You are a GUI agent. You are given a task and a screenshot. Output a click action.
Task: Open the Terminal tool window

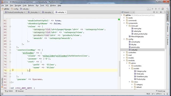pyautogui.click(x=20, y=91)
